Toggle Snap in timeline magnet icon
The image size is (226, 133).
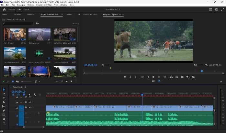point(19,95)
